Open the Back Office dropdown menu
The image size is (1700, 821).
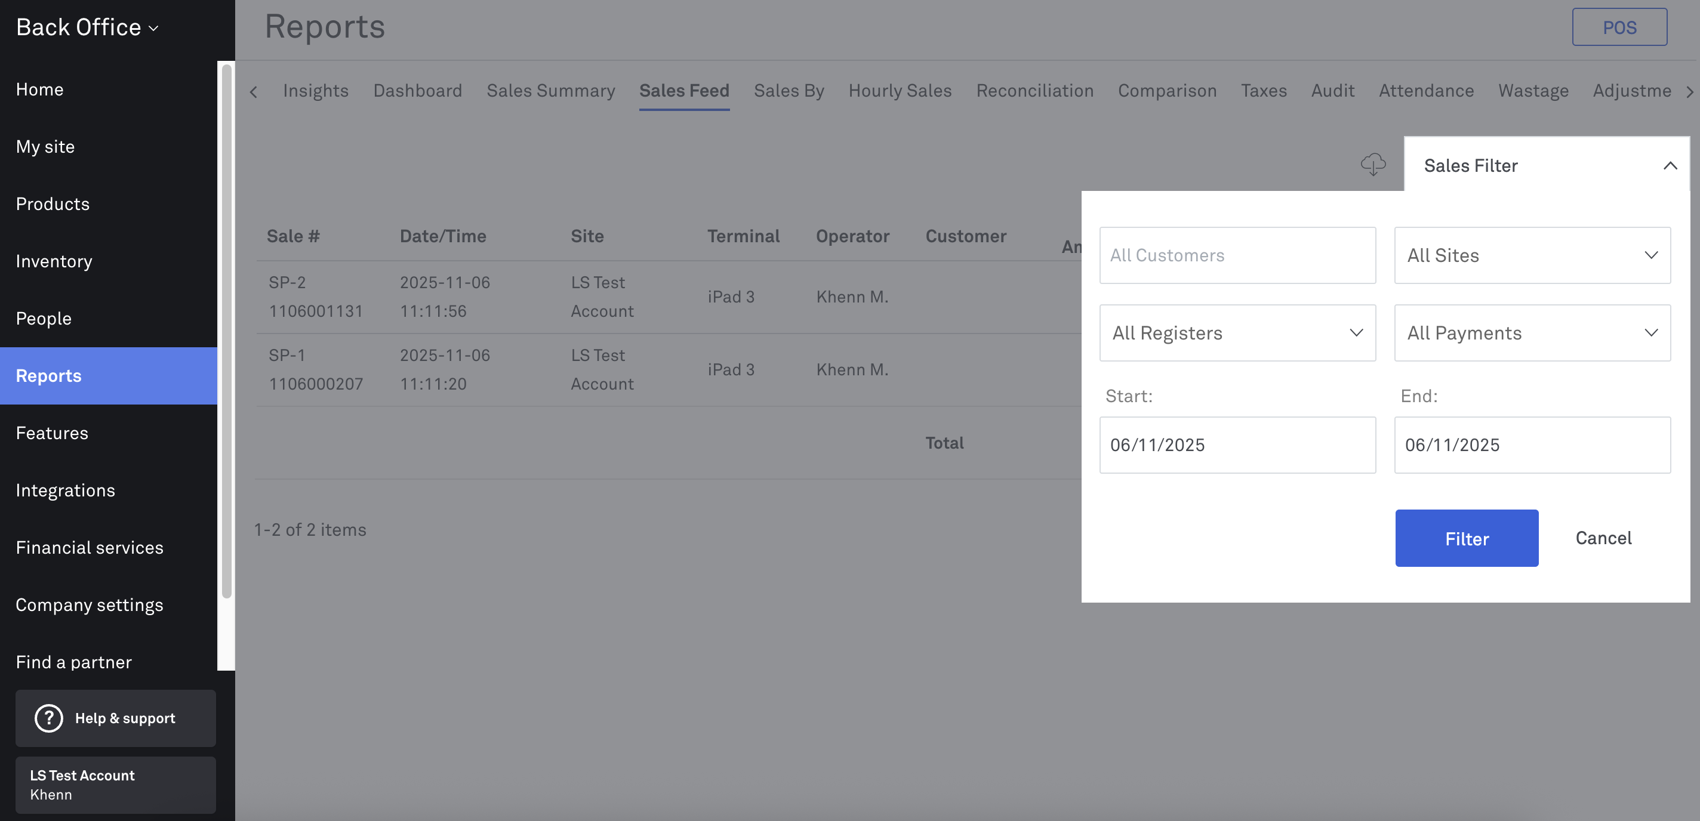pos(87,27)
